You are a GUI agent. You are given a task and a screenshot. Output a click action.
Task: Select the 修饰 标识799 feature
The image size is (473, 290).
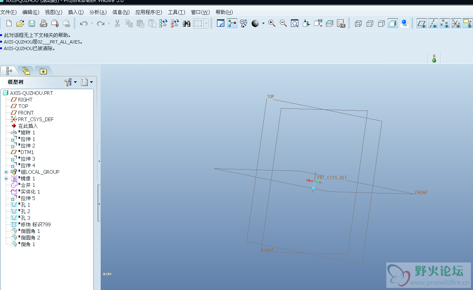36,225
